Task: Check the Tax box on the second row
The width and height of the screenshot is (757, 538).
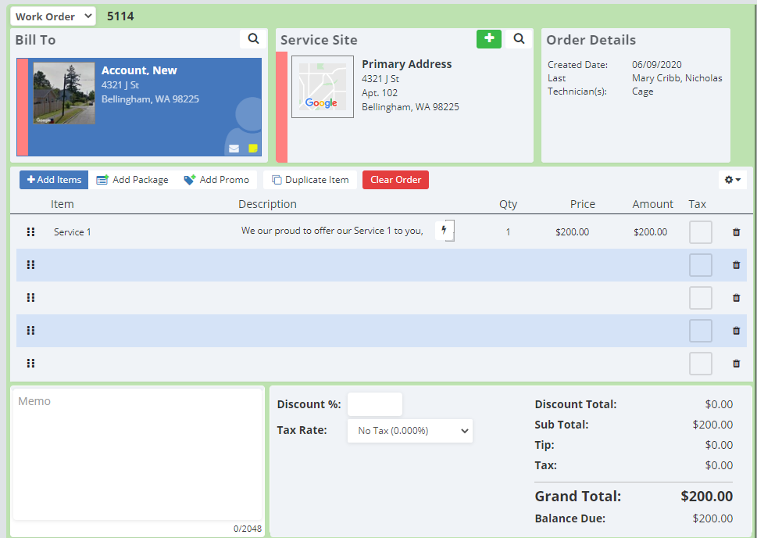Action: (x=700, y=265)
